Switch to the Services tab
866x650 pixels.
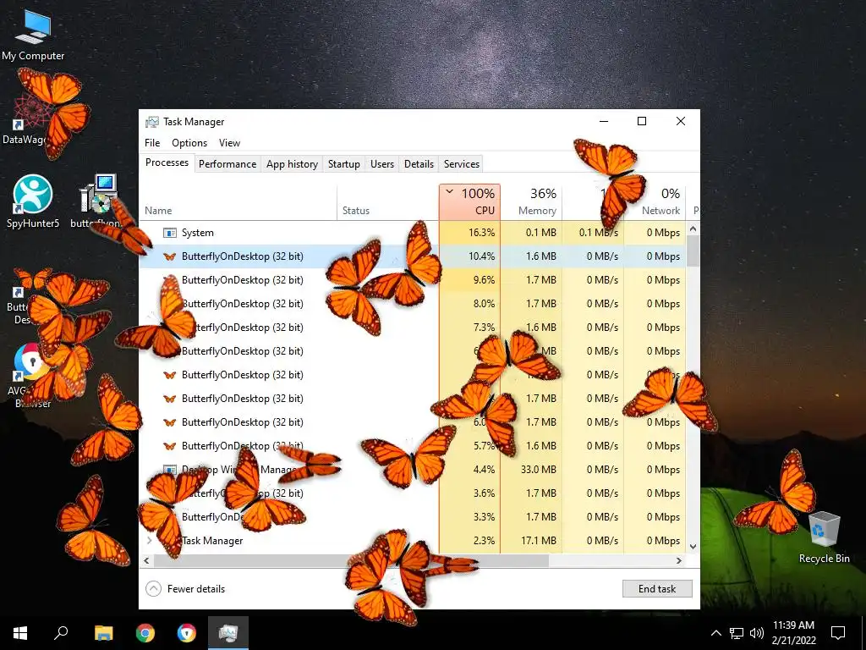462,164
